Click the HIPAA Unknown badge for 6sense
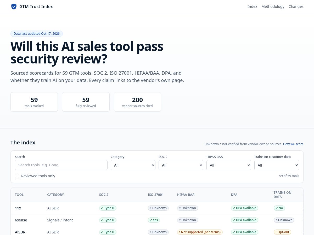Screen dimensions: 314x235 point(188,220)
